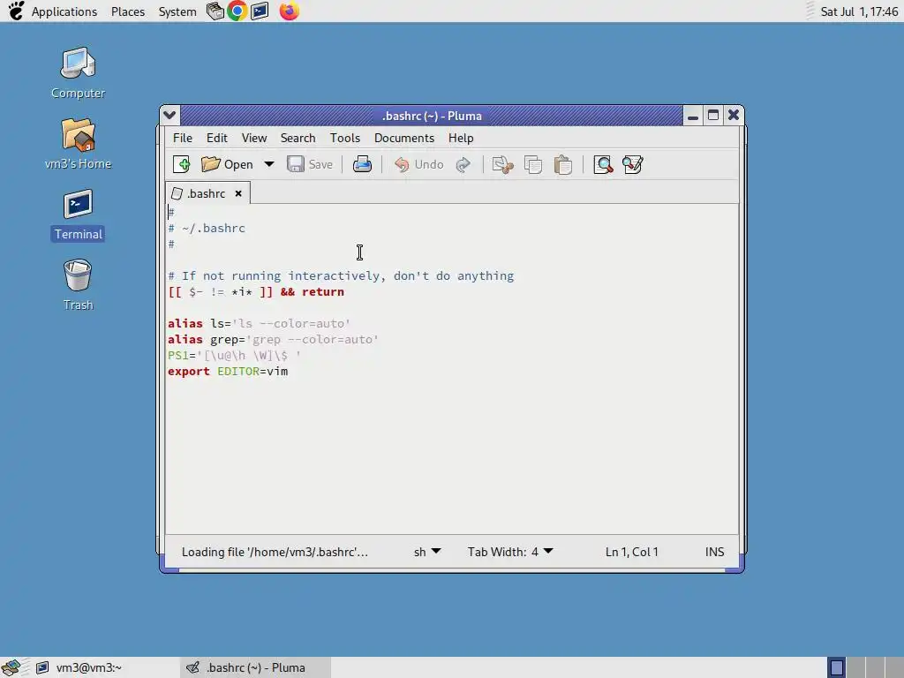Open the Tab Width dropdown
904x678 pixels.
click(x=509, y=552)
